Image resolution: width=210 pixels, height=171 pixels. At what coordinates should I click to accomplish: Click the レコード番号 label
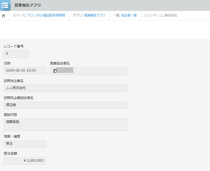pyautogui.click(x=14, y=46)
